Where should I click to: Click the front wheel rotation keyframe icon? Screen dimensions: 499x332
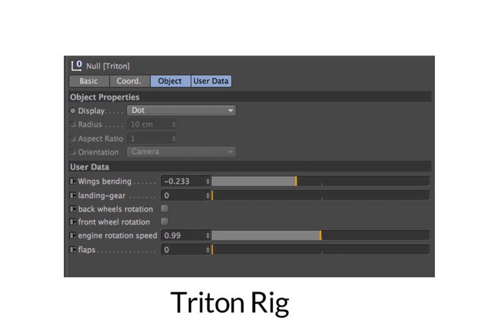pos(73,222)
